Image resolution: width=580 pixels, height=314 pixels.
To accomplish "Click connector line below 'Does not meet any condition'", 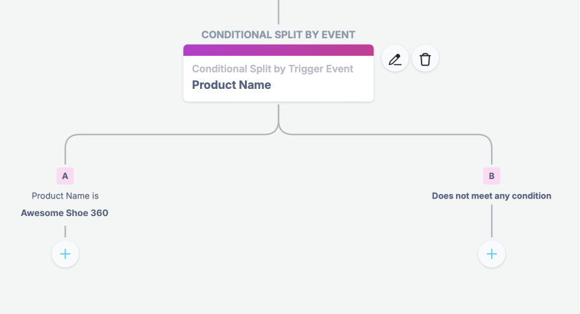I will pyautogui.click(x=492, y=221).
